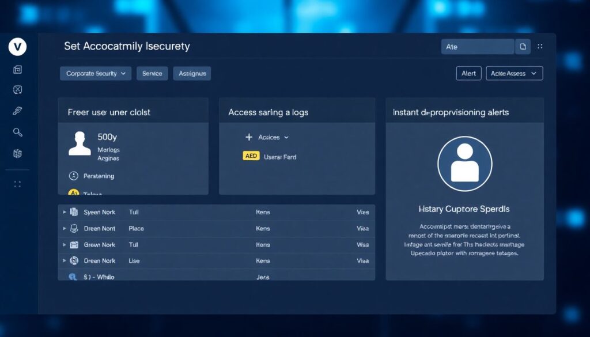Open the Viea link on the Dreen Nont row
590x337 pixels.
[x=362, y=228]
